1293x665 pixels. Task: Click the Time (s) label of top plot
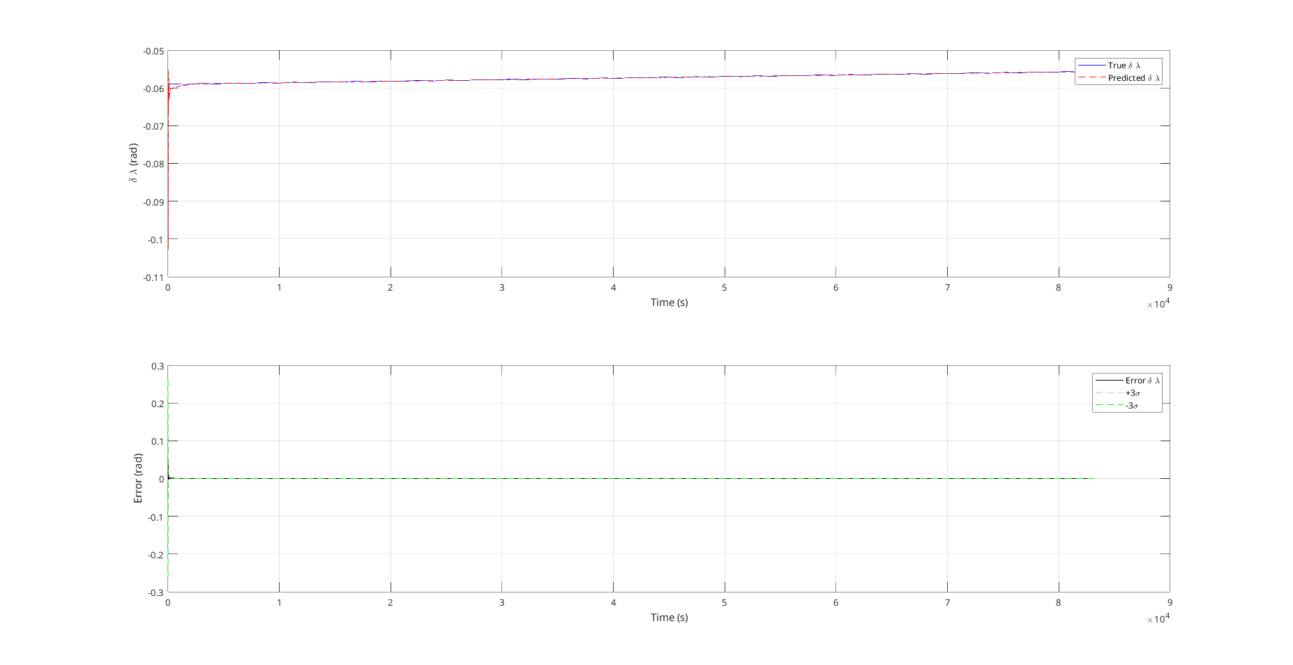669,303
